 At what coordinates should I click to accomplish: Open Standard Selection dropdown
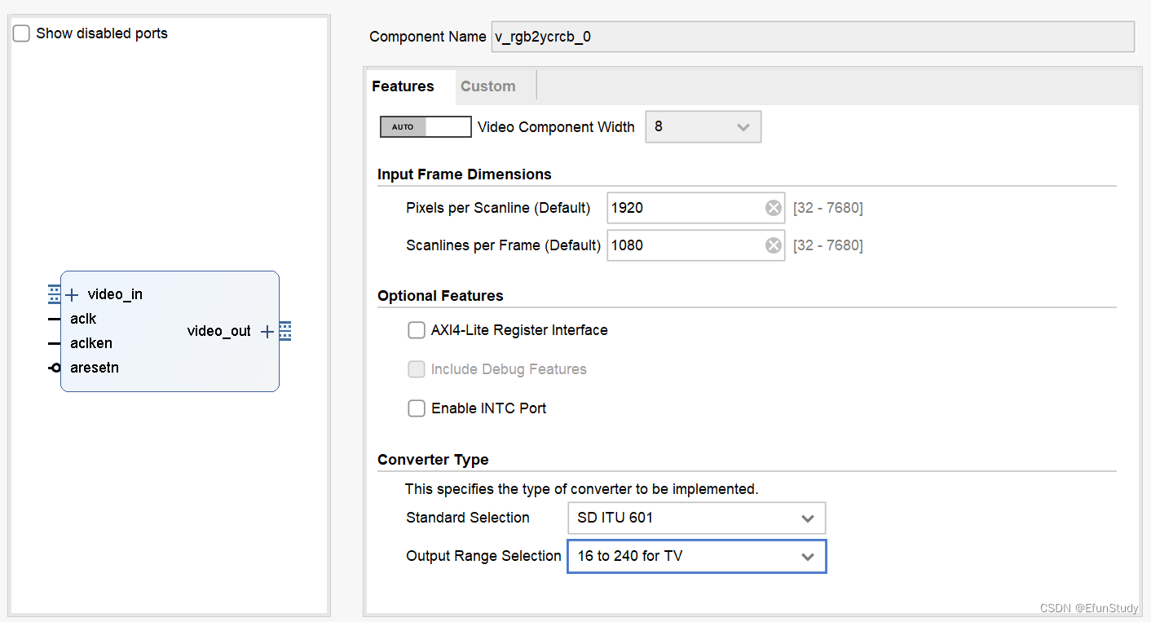coord(696,518)
